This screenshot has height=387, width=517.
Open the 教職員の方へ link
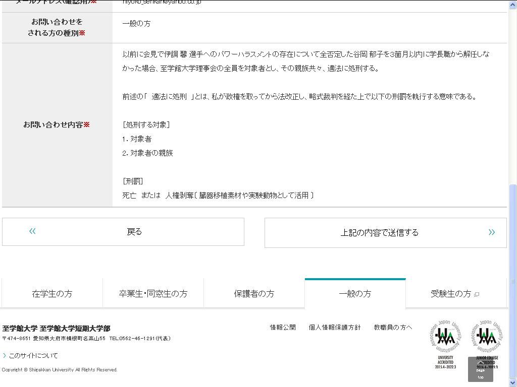pyautogui.click(x=393, y=328)
